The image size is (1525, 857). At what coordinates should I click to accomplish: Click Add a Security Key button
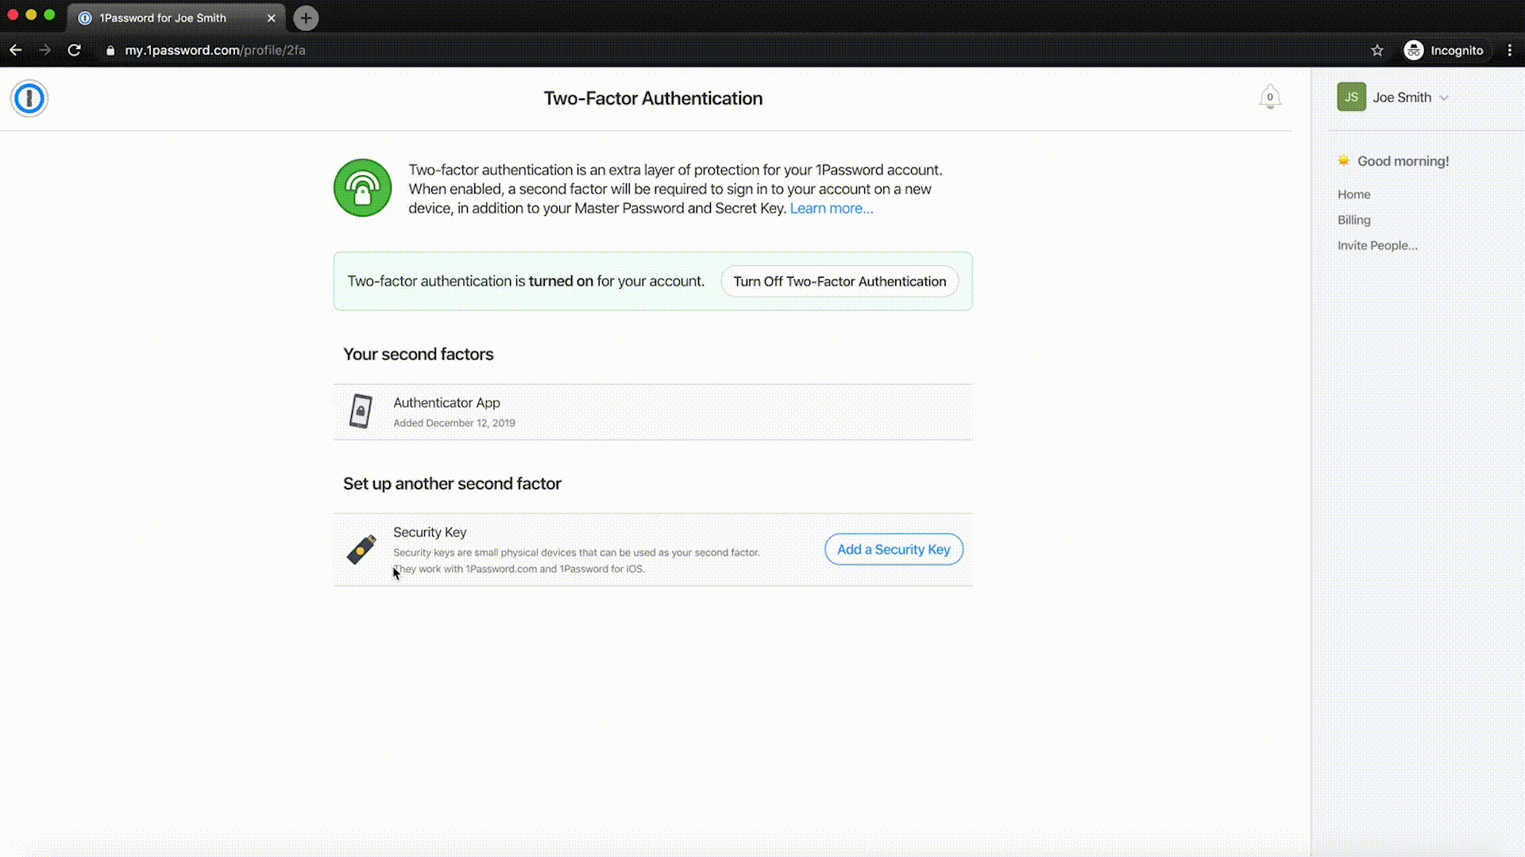[894, 549]
